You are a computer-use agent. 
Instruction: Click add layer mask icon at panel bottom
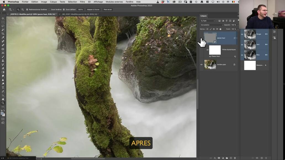tap(219, 158)
